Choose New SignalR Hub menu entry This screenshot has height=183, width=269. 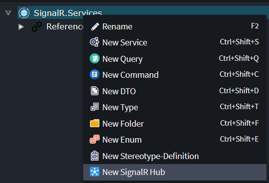[175, 172]
